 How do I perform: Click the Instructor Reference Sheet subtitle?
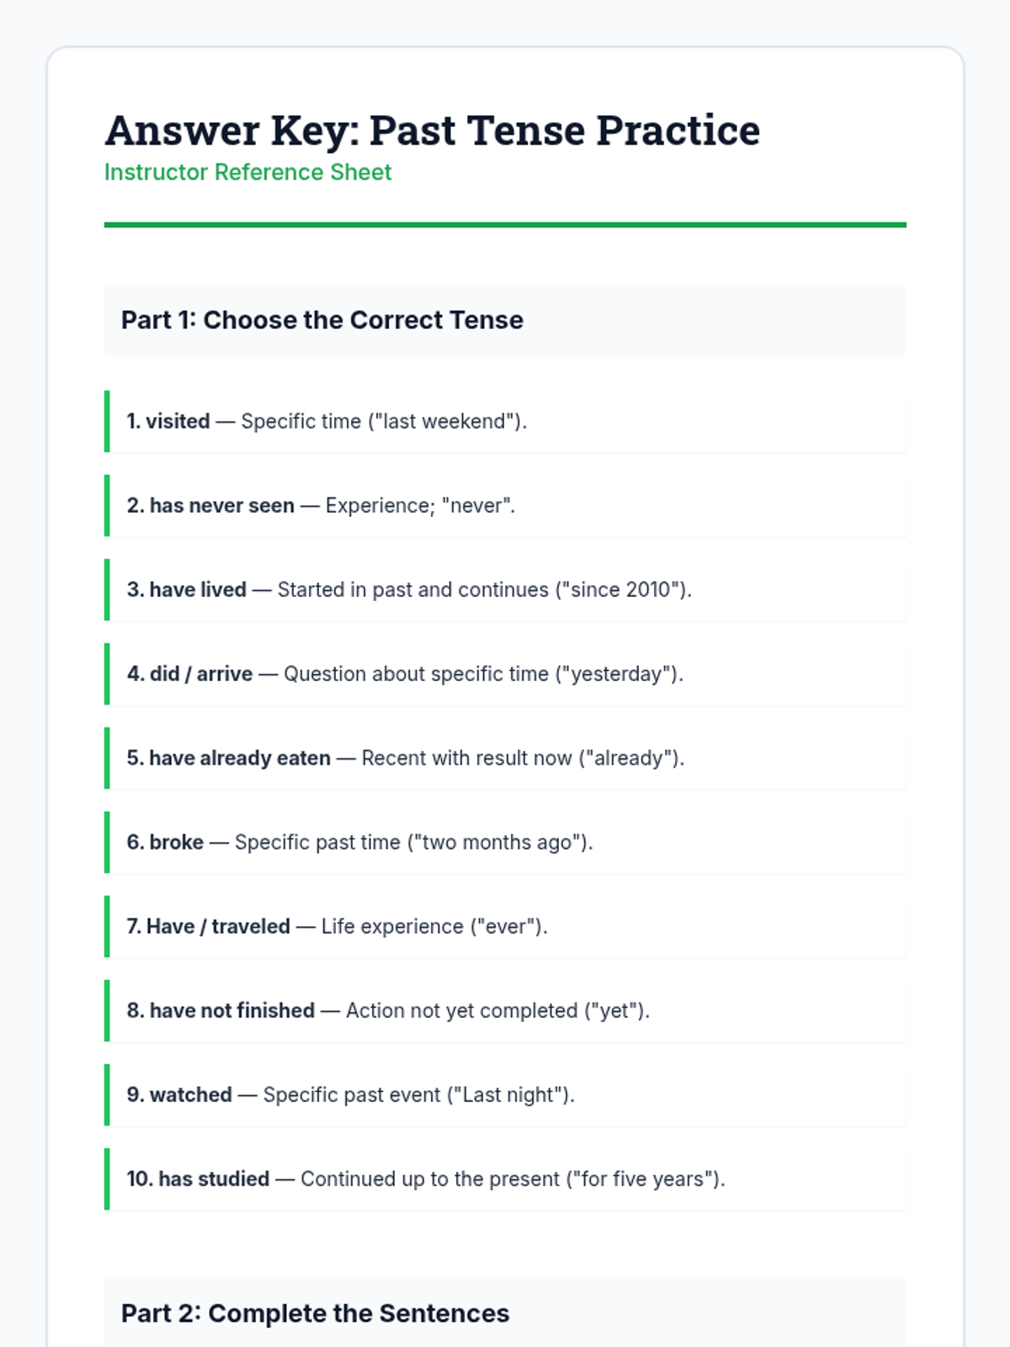point(248,172)
